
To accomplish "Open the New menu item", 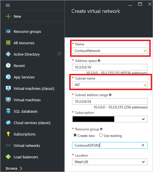I will click(x=17, y=17).
